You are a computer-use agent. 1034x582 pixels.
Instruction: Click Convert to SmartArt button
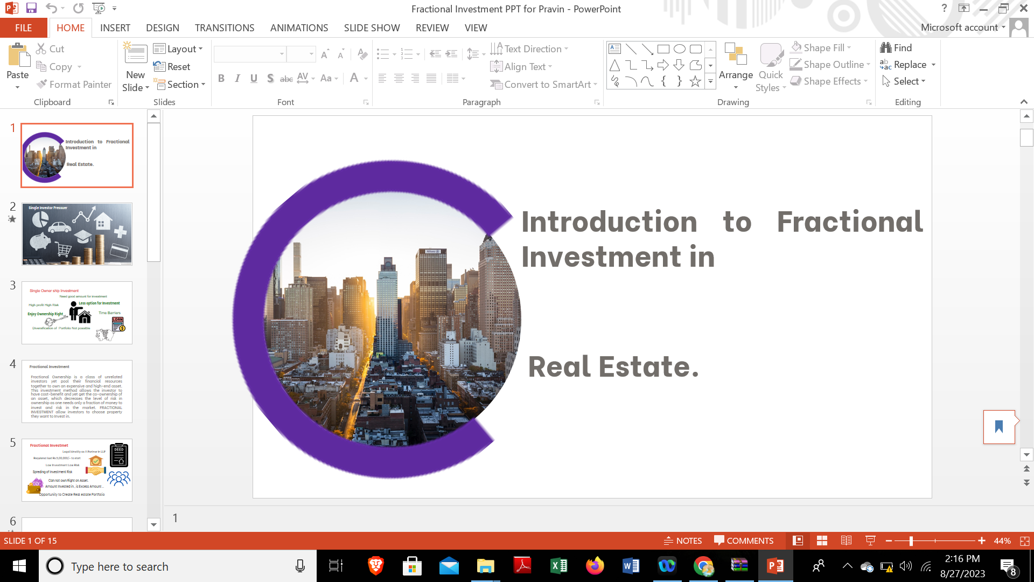click(x=544, y=85)
